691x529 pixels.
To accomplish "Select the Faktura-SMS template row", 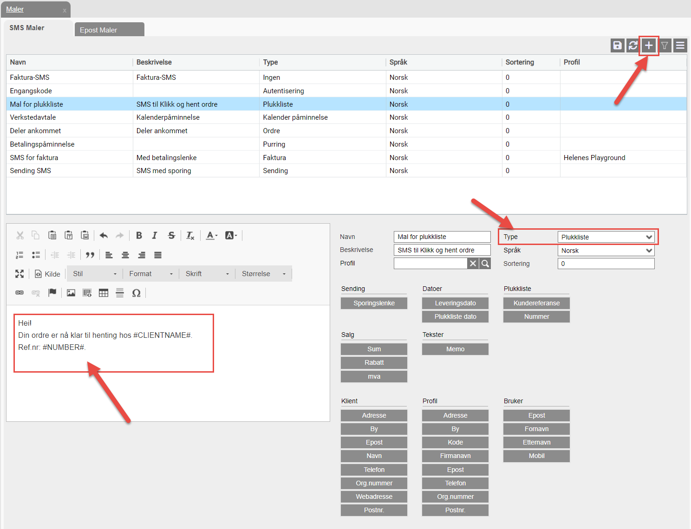I will pos(346,77).
